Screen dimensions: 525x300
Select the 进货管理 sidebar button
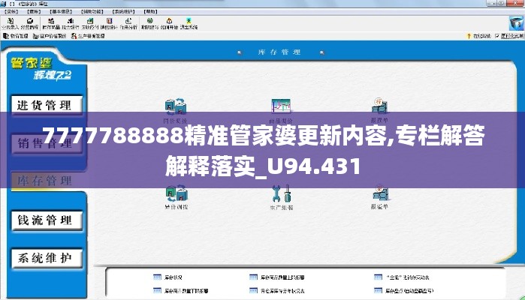pyautogui.click(x=45, y=105)
